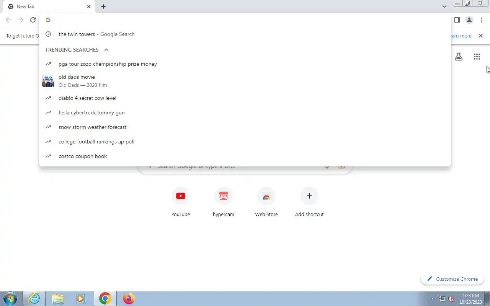Screen dimensions: 490x306
Task: Dismiss the info bar with X
Action: click(480, 36)
